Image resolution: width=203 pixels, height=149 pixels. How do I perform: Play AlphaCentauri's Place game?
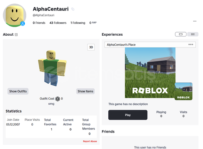[128, 115]
